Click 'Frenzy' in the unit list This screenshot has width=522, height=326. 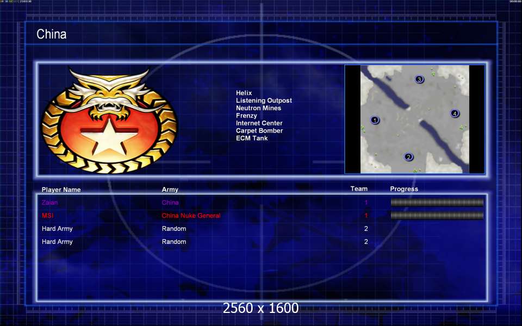coord(246,116)
